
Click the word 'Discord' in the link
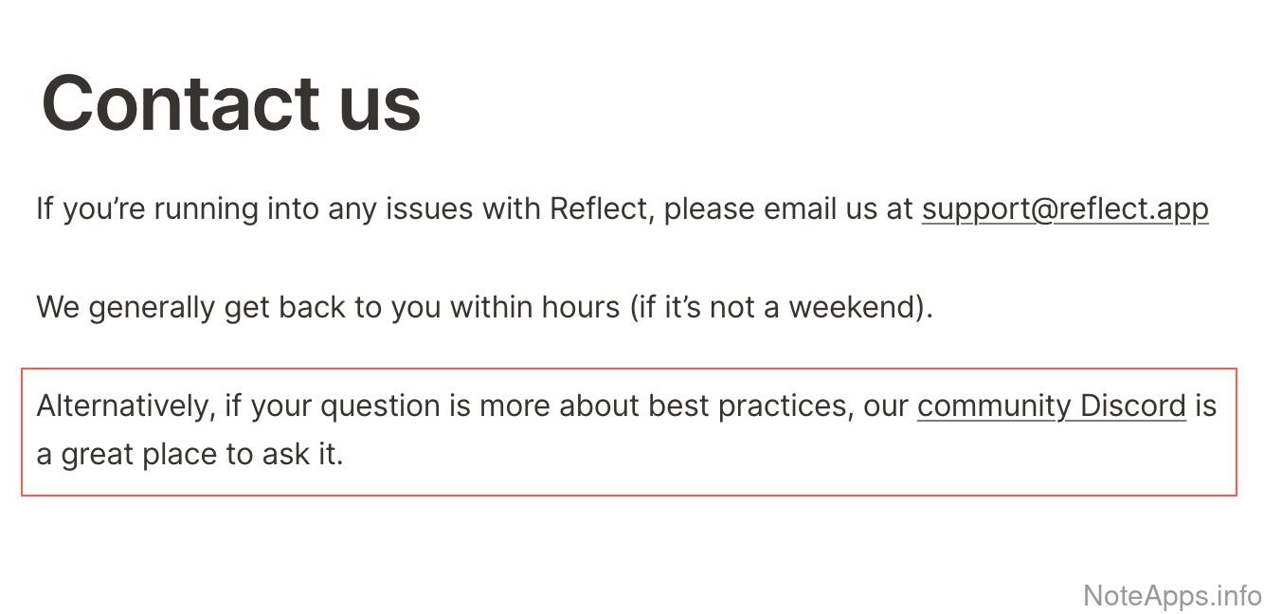[x=1133, y=406]
